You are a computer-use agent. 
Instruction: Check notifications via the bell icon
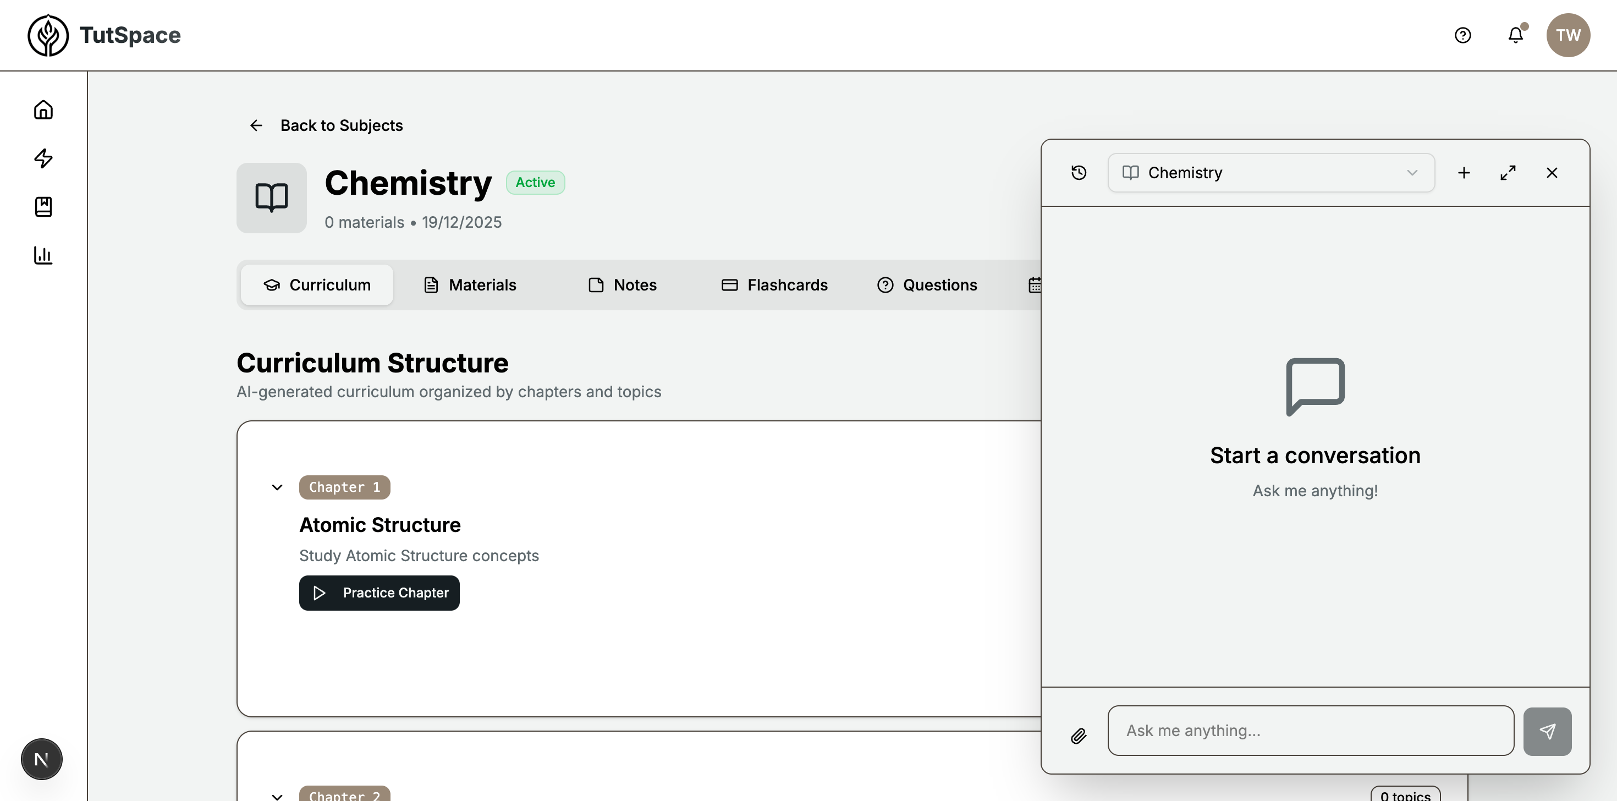click(x=1515, y=35)
